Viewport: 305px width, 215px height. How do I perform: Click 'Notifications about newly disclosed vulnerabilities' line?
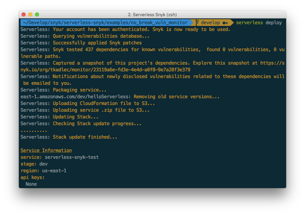tap(152, 76)
